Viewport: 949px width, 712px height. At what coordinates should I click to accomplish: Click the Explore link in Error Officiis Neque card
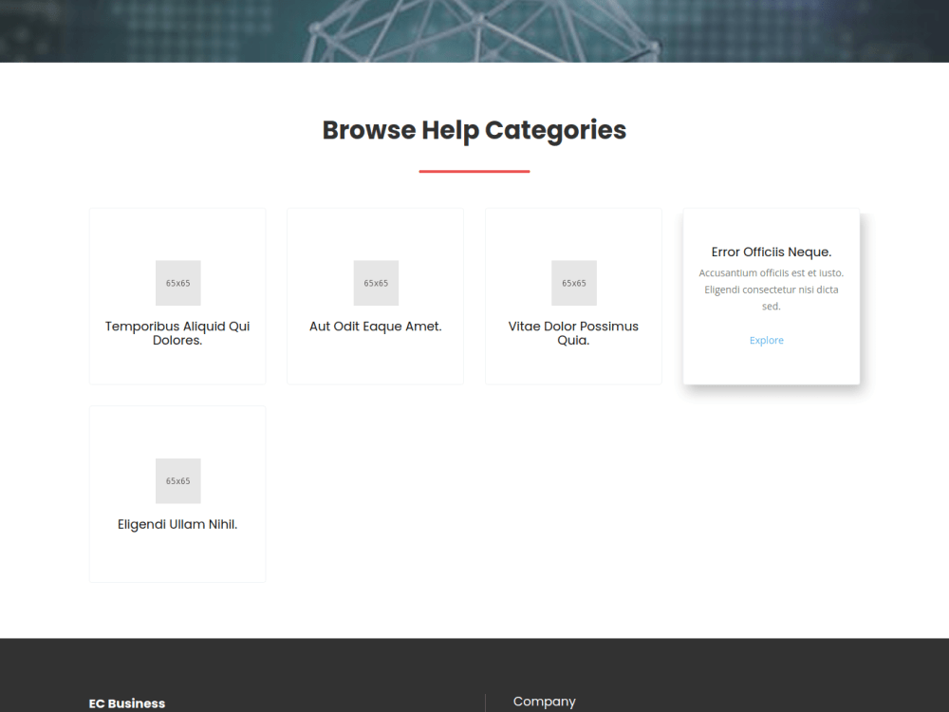tap(766, 340)
